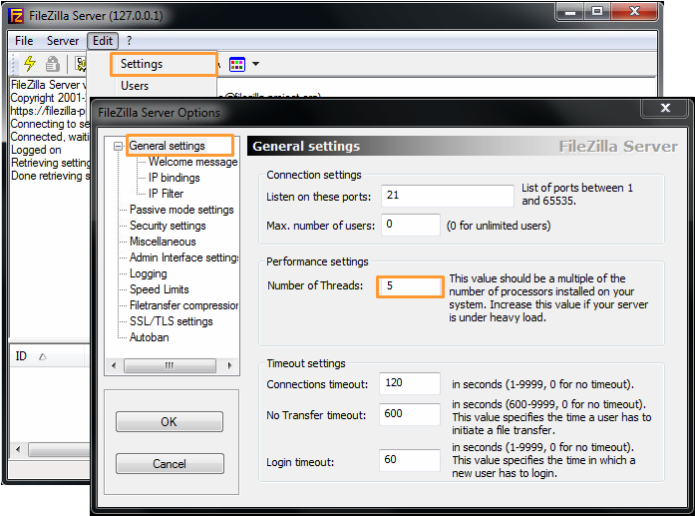This screenshot has width=695, height=516.
Task: Open the File menu
Action: point(24,41)
